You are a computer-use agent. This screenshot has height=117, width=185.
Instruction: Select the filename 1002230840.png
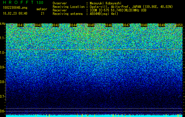point(15,8)
